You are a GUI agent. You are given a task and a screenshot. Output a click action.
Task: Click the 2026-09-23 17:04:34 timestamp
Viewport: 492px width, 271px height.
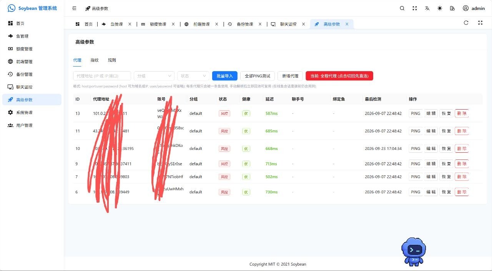pyautogui.click(x=383, y=148)
